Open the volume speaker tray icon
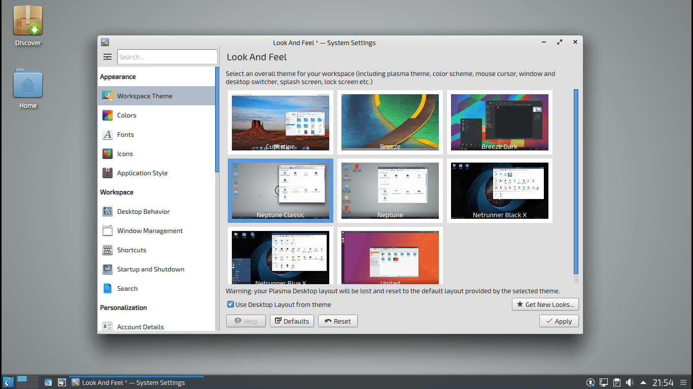 pos(630,382)
